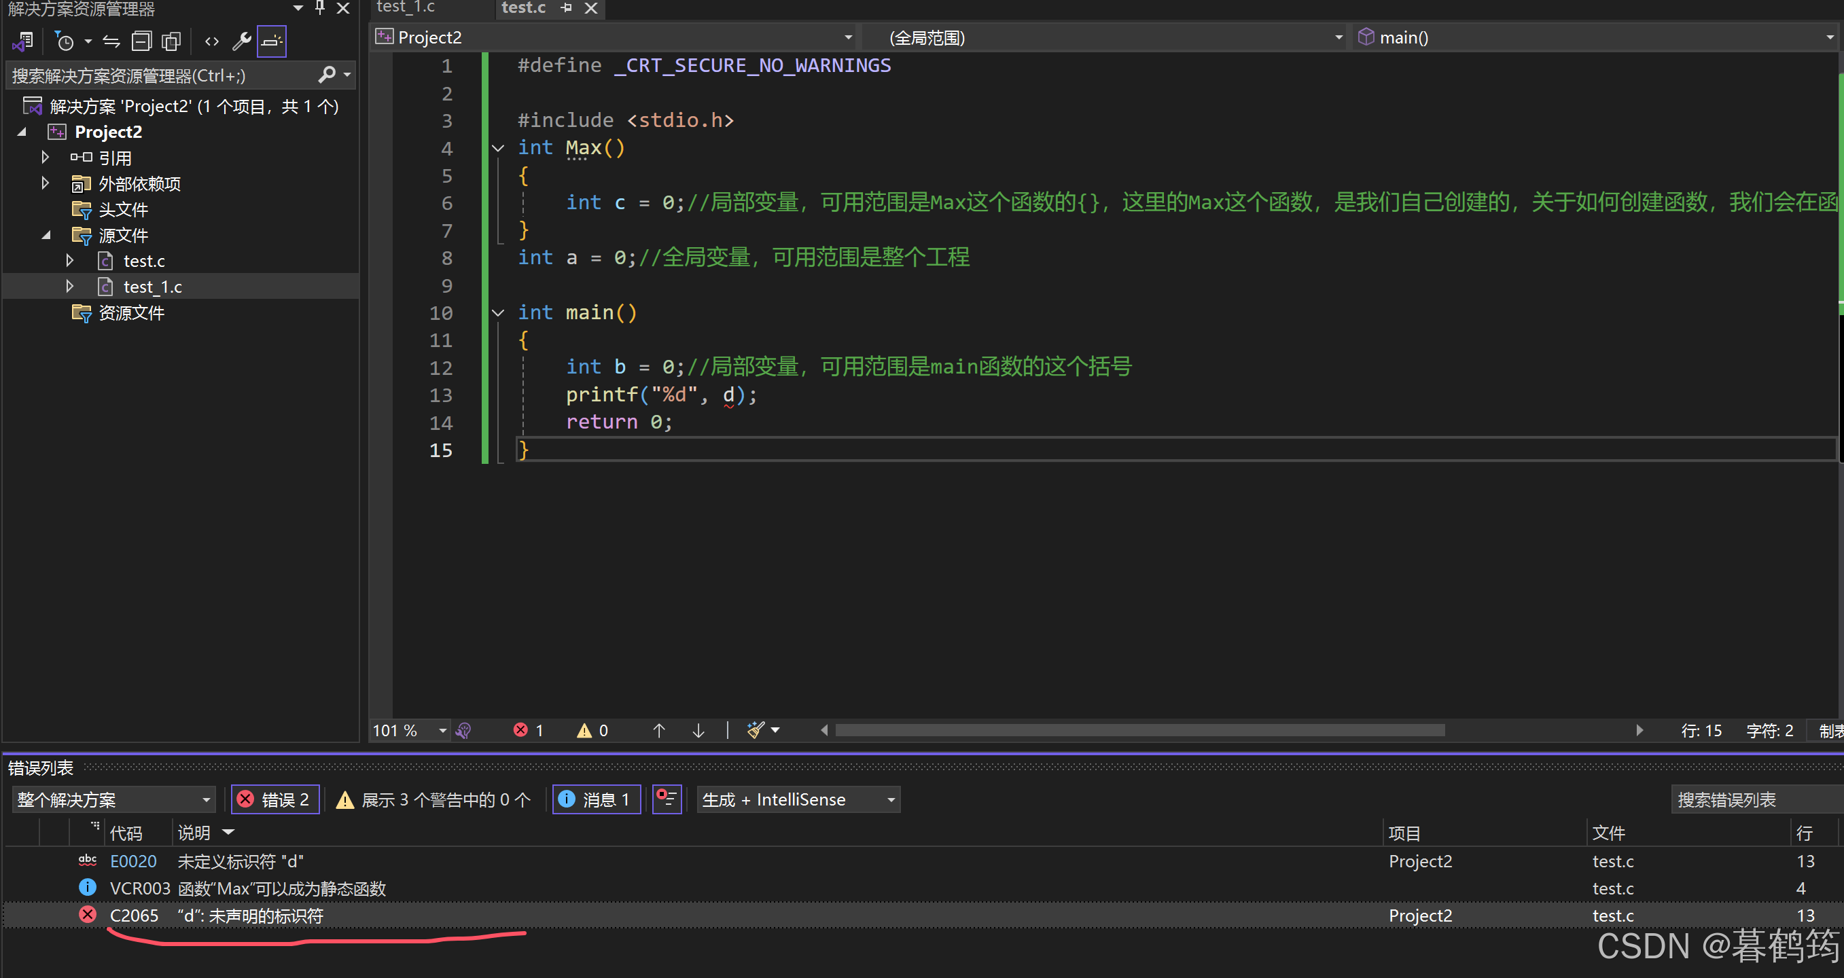
Task: Click the code cleanup broom icon
Action: tap(756, 729)
